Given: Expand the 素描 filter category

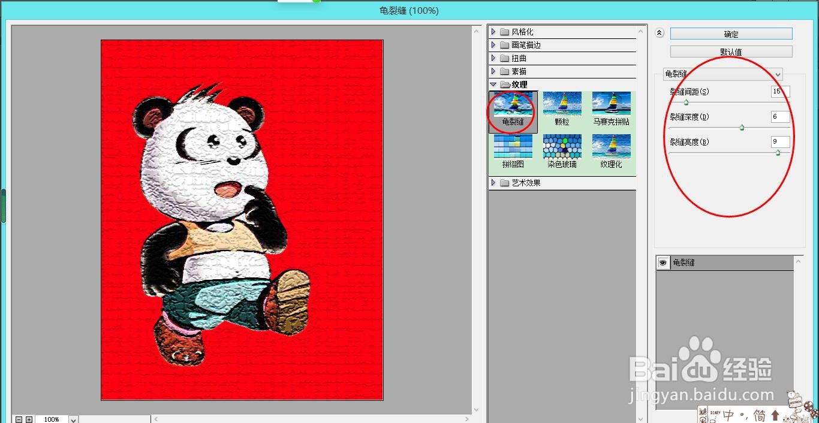Looking at the screenshot, I should 493,71.
